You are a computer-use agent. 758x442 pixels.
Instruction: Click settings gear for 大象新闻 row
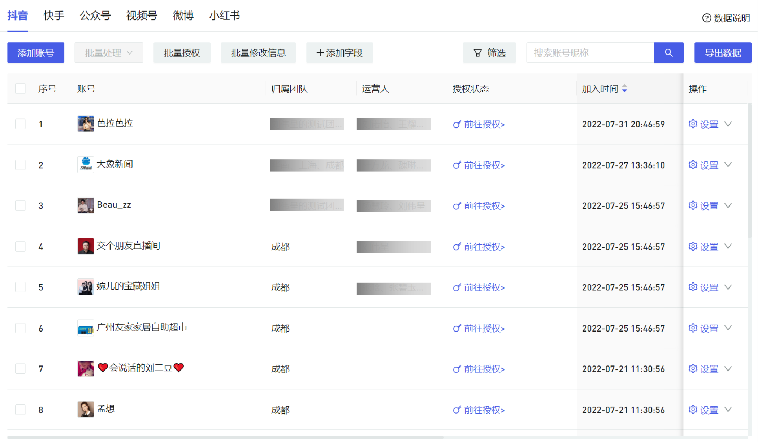pos(693,165)
